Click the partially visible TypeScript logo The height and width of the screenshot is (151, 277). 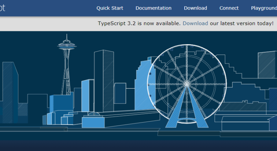point(2,8)
